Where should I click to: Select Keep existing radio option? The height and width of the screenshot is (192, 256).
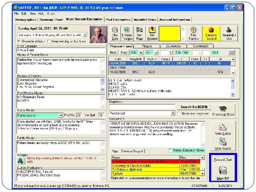pos(49,41)
